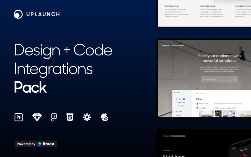This screenshot has width=251, height=157.
Task: Click Important yellow dot icon
Action: (176, 106)
